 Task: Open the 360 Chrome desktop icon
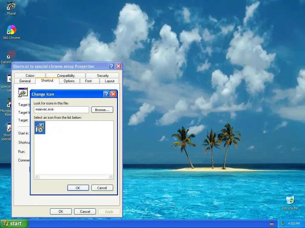pyautogui.click(x=11, y=32)
